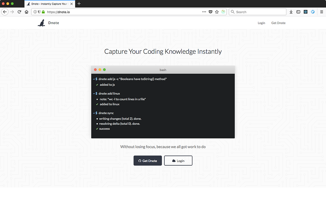Open the browser home page
The width and height of the screenshot is (326, 198).
(26, 12)
